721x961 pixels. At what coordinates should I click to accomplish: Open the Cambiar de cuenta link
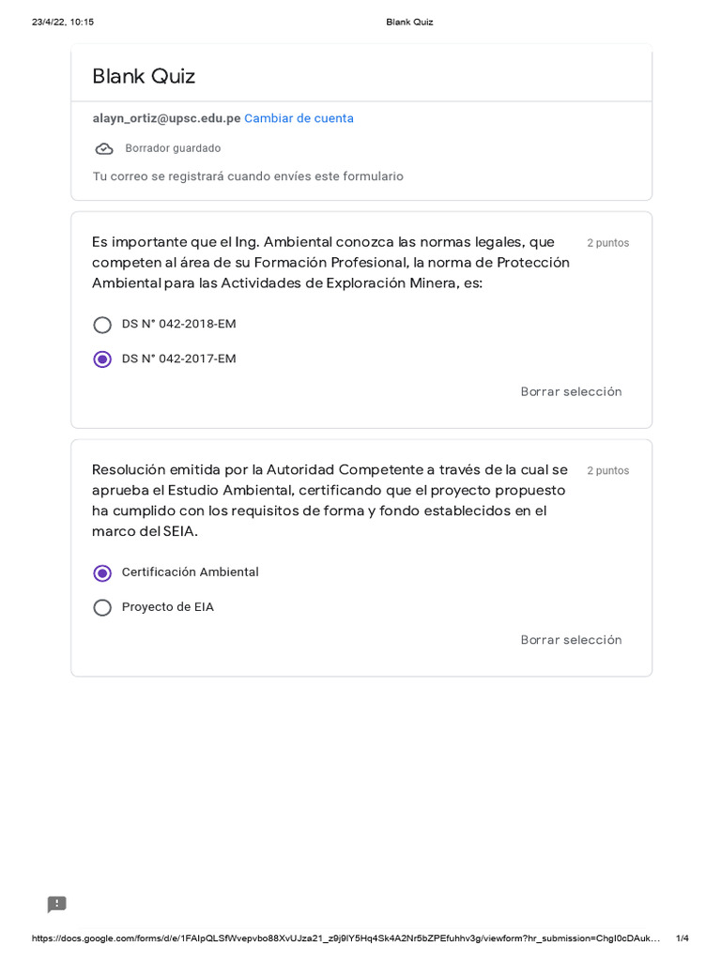click(x=299, y=118)
